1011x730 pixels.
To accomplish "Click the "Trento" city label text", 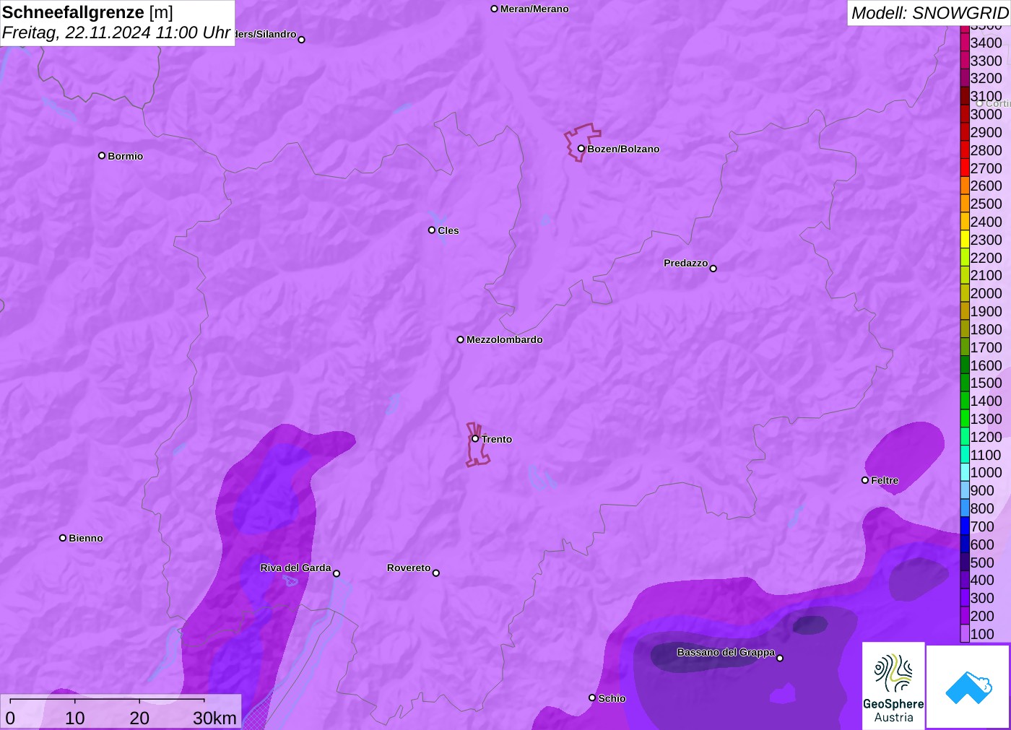I will (497, 439).
